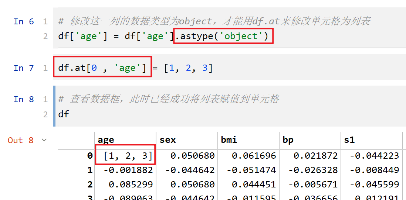This screenshot has width=406, height=200.
Task: Place cursor in df.at[0 , 'age'] code
Action: tap(102, 68)
